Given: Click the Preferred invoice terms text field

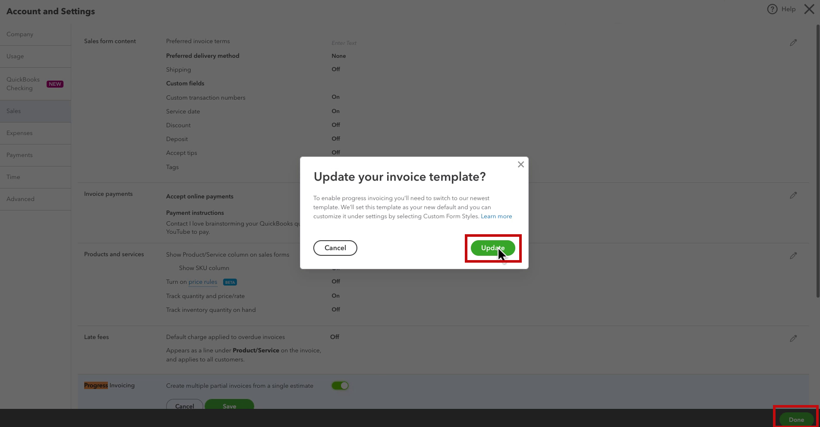Looking at the screenshot, I should pyautogui.click(x=432, y=43).
